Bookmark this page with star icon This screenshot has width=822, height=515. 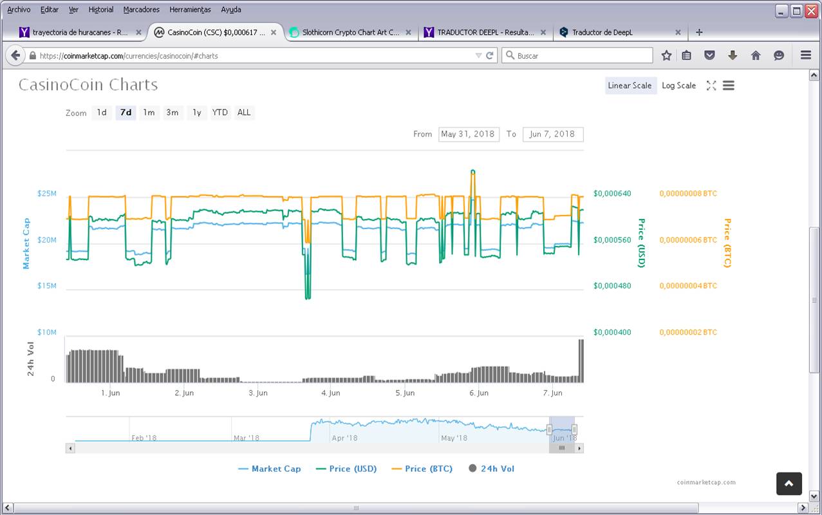tap(666, 55)
